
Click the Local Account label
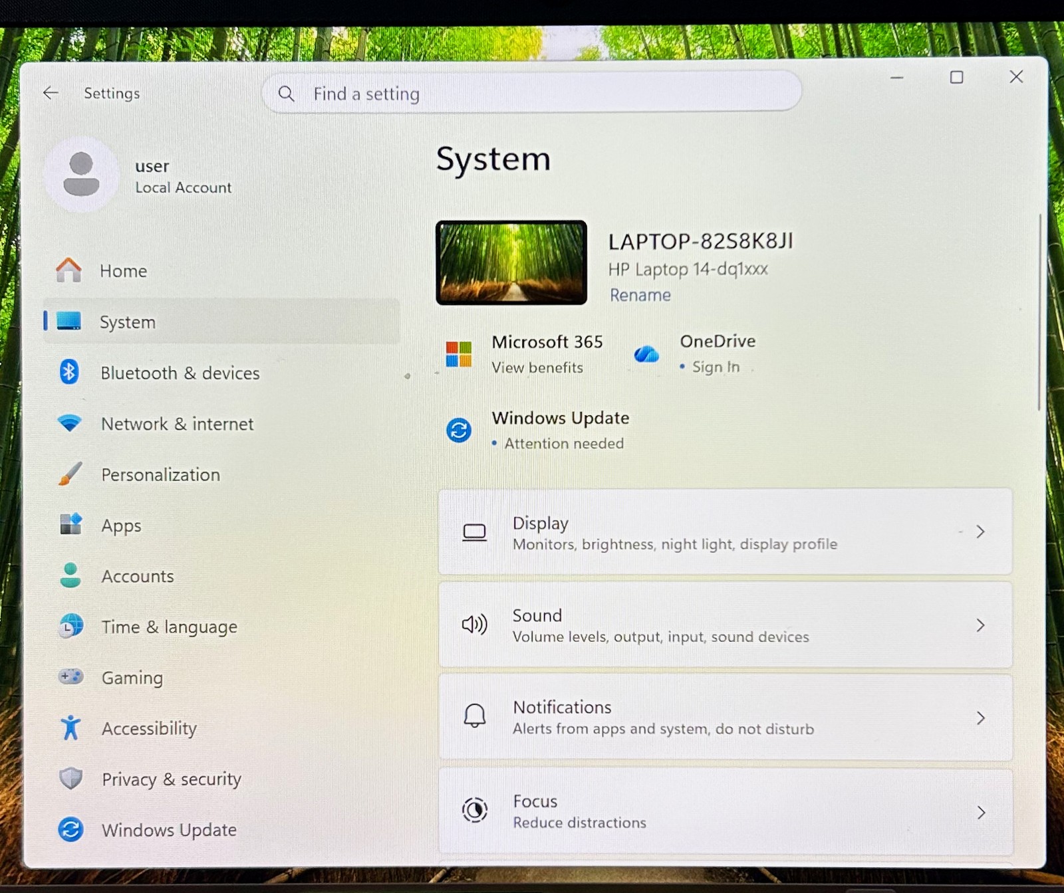coord(183,187)
